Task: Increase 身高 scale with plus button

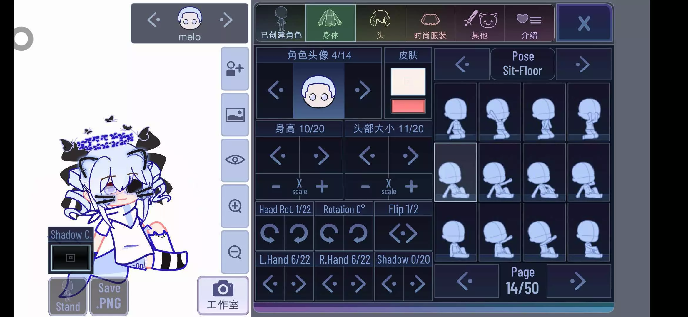Action: pyautogui.click(x=322, y=186)
